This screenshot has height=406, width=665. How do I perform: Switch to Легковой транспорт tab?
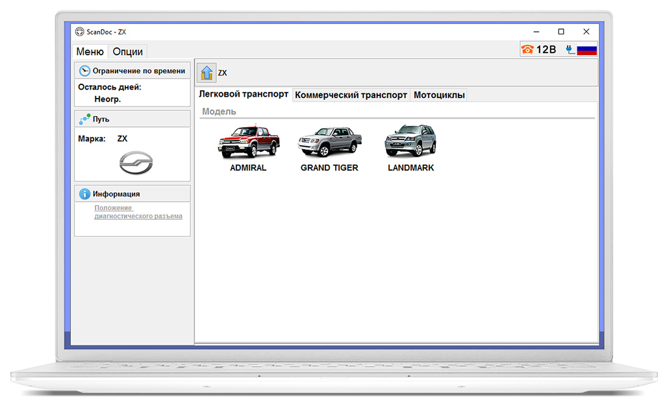click(x=244, y=94)
